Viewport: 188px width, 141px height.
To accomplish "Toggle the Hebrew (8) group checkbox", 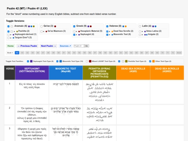I will click(107, 26).
